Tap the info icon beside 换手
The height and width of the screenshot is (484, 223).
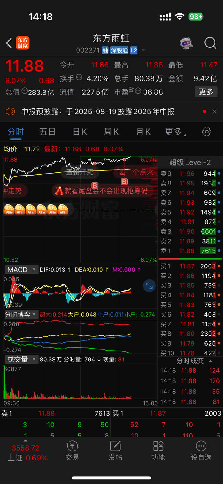pyautogui.click(x=79, y=77)
